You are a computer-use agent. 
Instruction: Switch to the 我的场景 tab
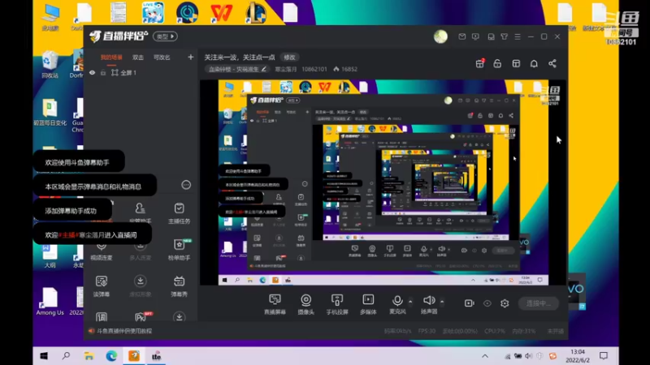[111, 58]
